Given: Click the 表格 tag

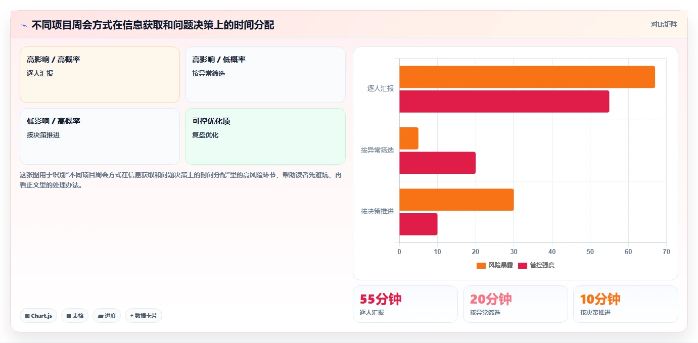Looking at the screenshot, I should (x=75, y=316).
